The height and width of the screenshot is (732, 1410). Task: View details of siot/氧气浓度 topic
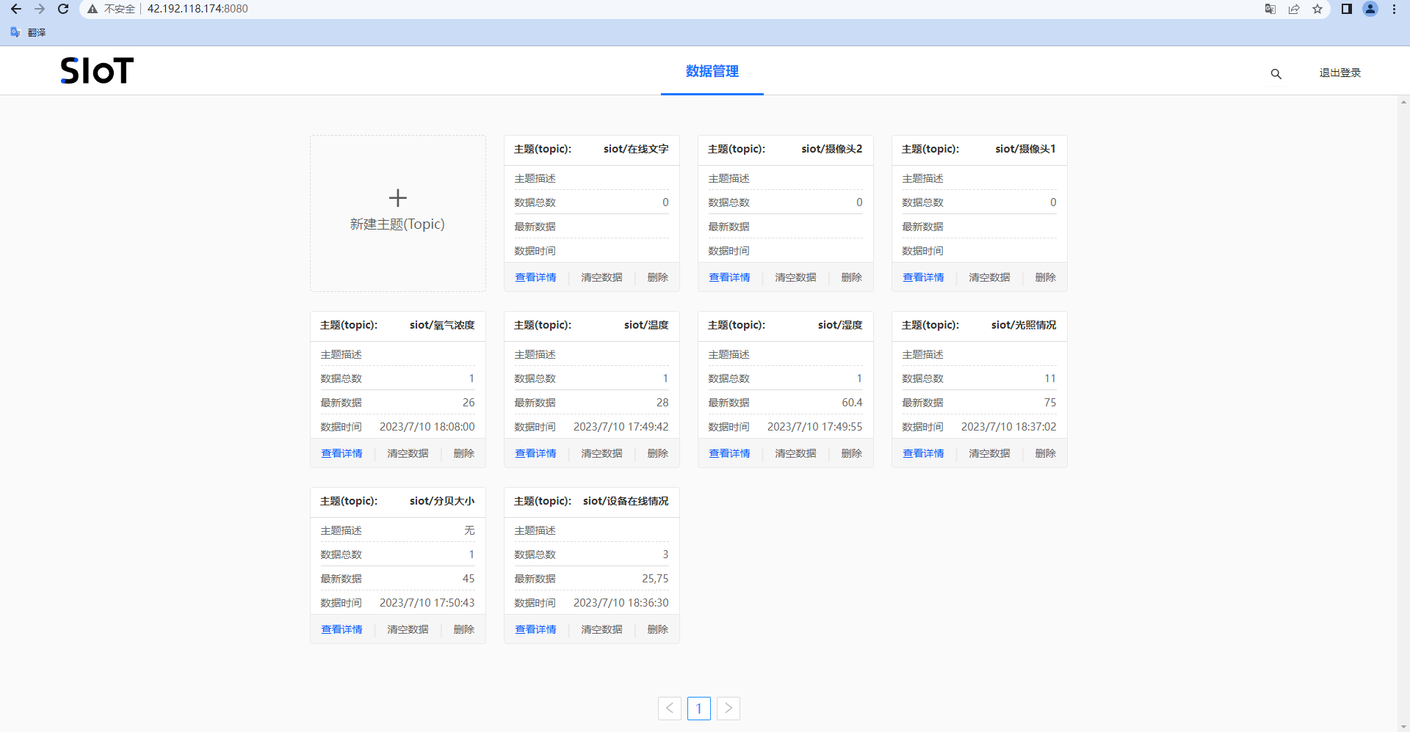coord(341,453)
